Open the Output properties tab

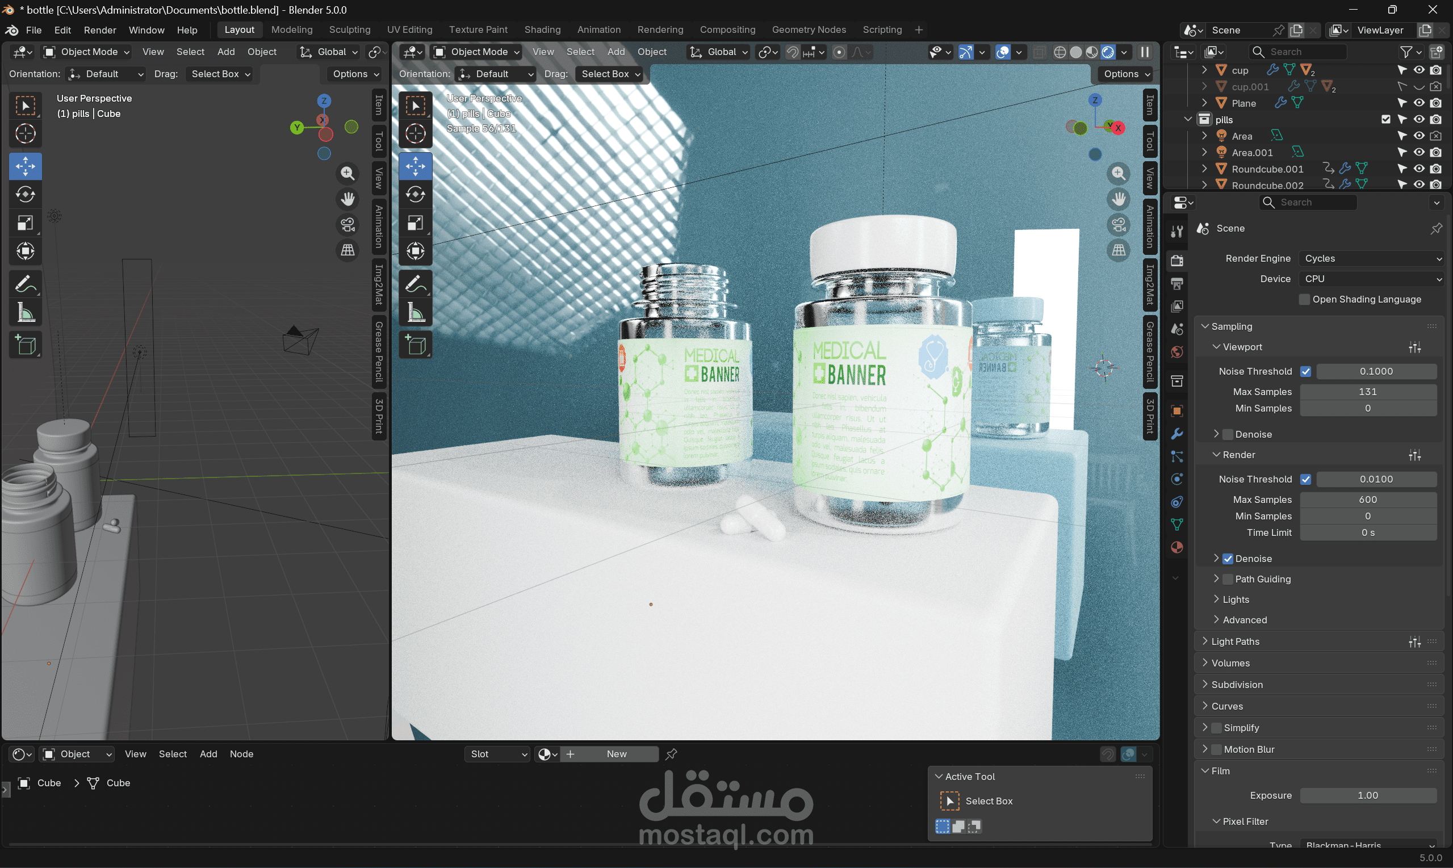click(1177, 284)
